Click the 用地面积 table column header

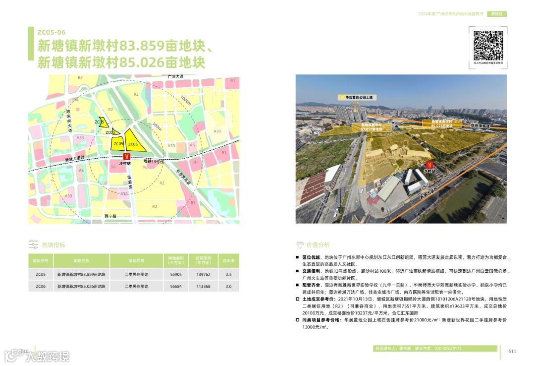176,260
